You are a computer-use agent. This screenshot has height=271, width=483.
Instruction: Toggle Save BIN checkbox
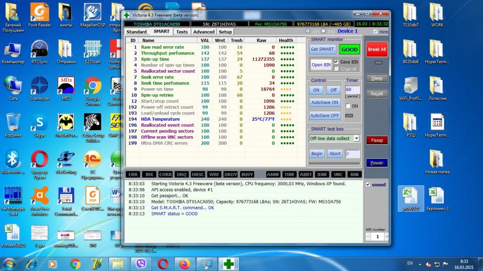[336, 62]
